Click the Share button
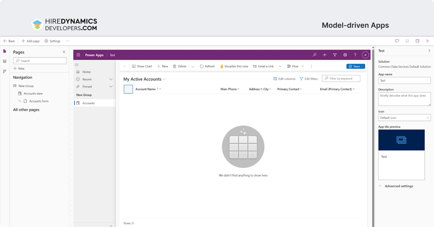Screen dimensions: 434x227 click(x=356, y=66)
